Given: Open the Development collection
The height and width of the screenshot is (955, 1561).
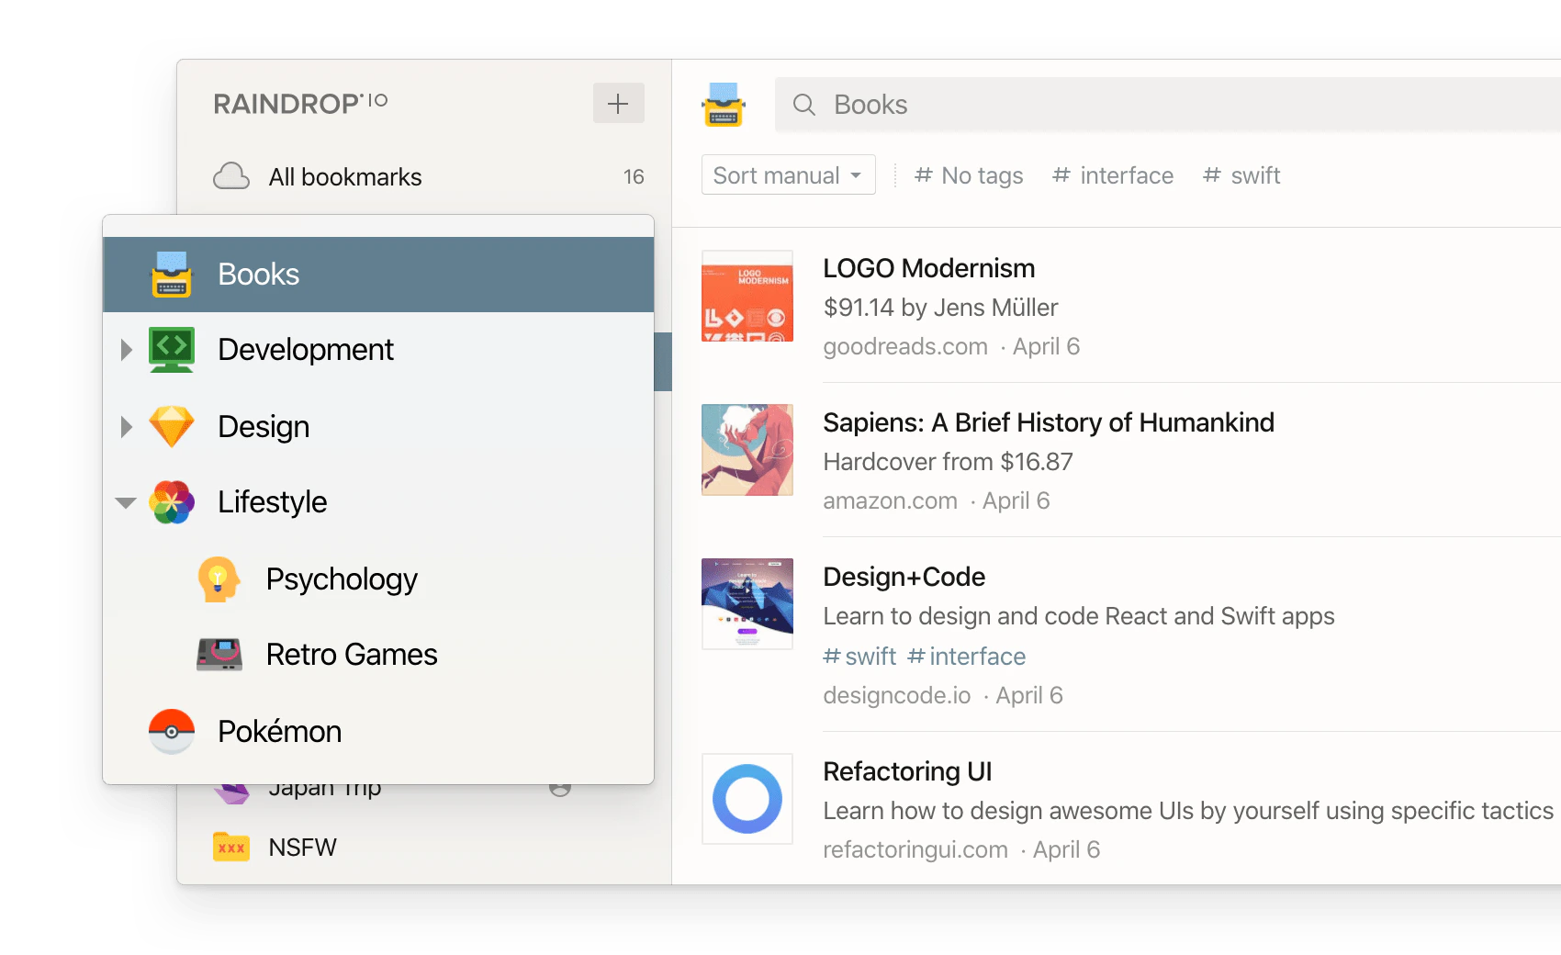Looking at the screenshot, I should pyautogui.click(x=378, y=350).
